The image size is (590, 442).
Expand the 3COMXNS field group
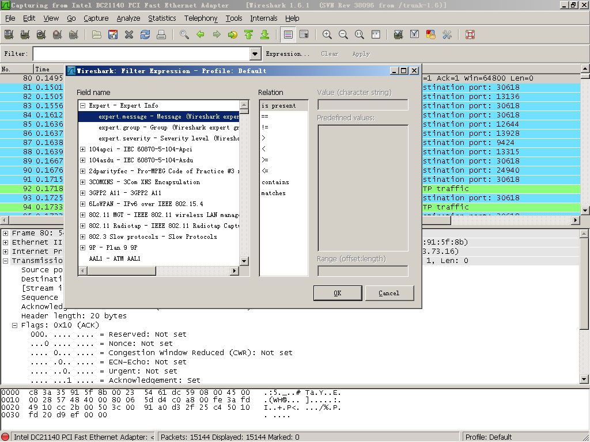click(83, 182)
